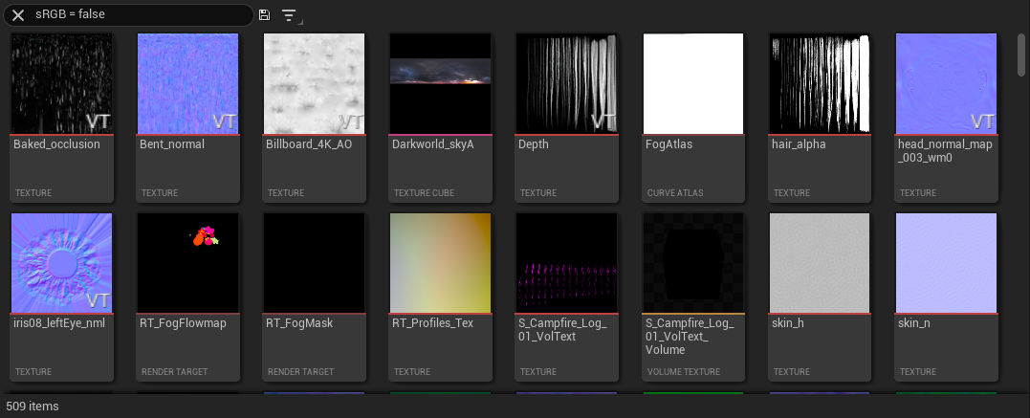Select the Bent_normal texture thumbnail
This screenshot has width=1030, height=418.
click(x=188, y=84)
